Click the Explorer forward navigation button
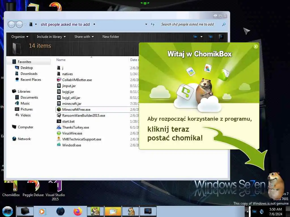The height and width of the screenshot is (217, 290). pyautogui.click(x=20, y=24)
